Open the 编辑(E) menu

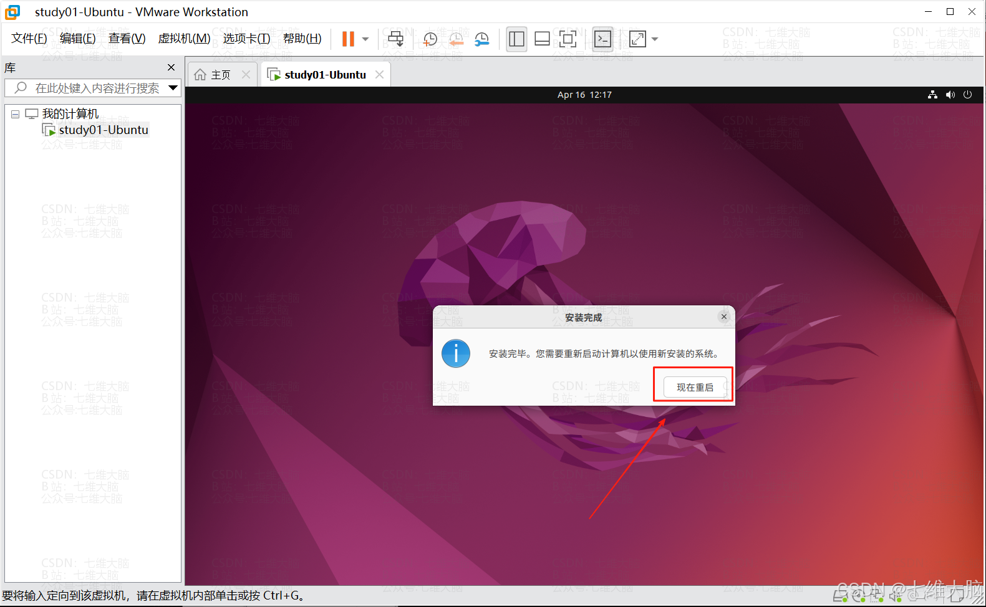click(78, 39)
